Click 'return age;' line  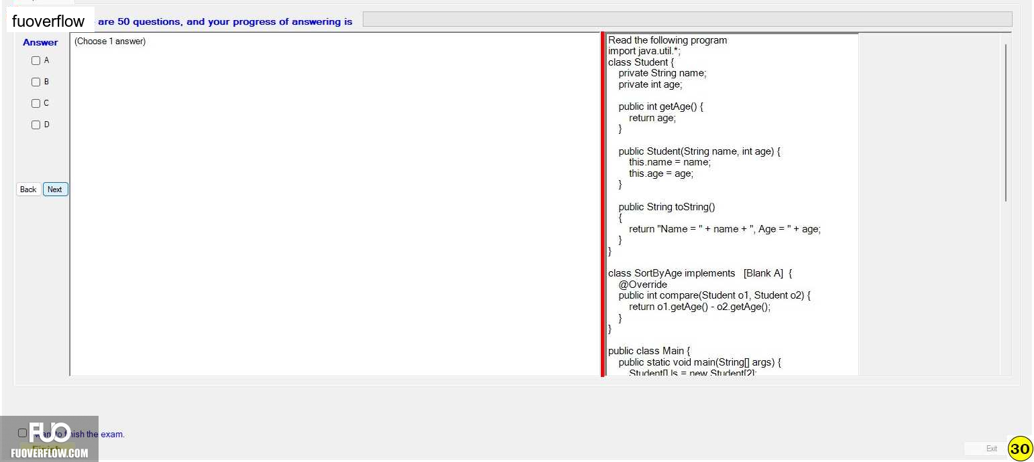click(652, 118)
